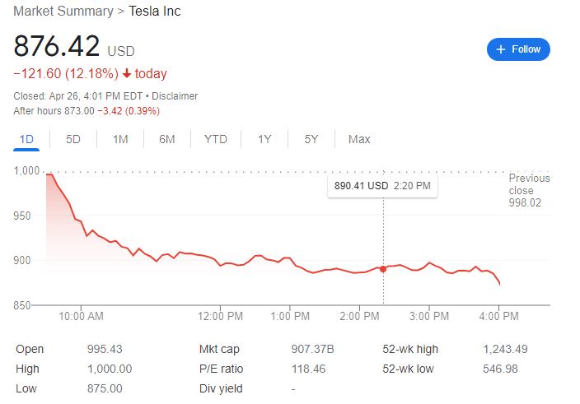Switch to the 5D tab
580x404 pixels.
click(x=73, y=139)
